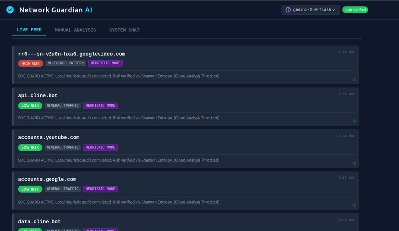Click the Network Guardian AI title
The width and height of the screenshot is (399, 231).
[x=55, y=10]
